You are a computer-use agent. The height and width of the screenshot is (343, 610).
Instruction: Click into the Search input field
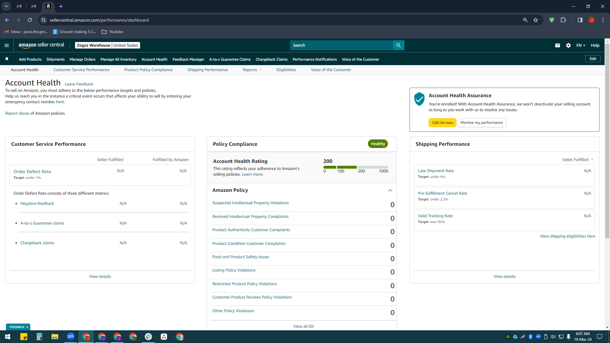point(342,45)
